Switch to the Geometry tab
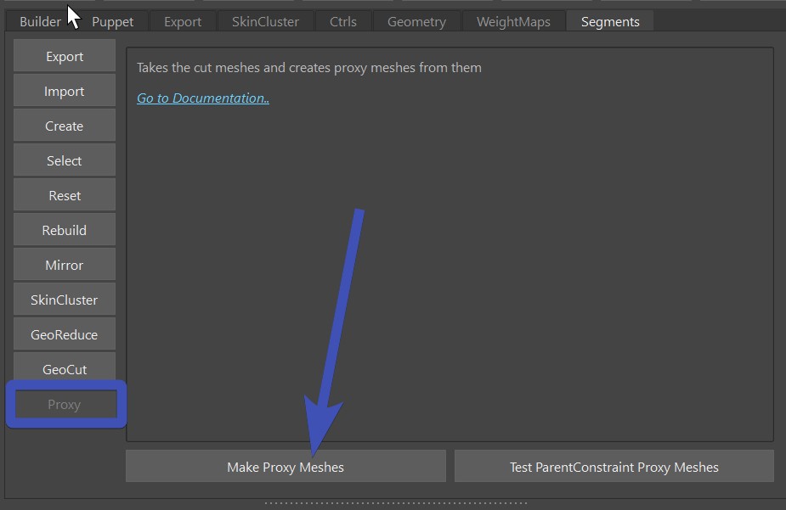Image resolution: width=786 pixels, height=510 pixels. 416,22
